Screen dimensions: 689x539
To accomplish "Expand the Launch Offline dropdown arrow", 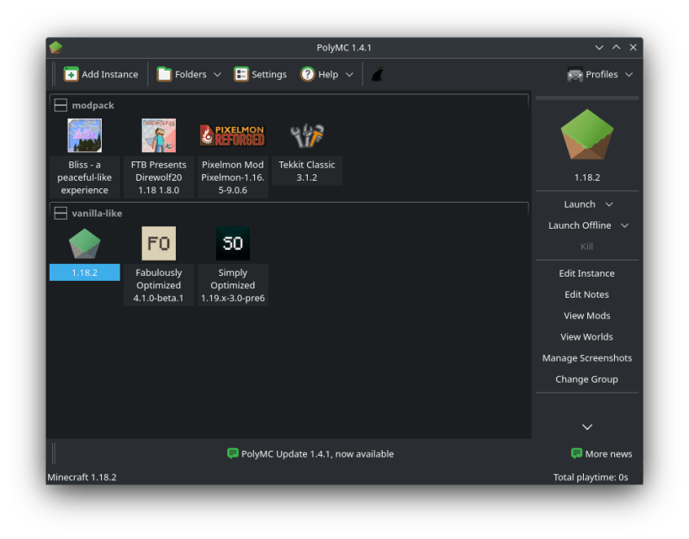I will click(624, 225).
